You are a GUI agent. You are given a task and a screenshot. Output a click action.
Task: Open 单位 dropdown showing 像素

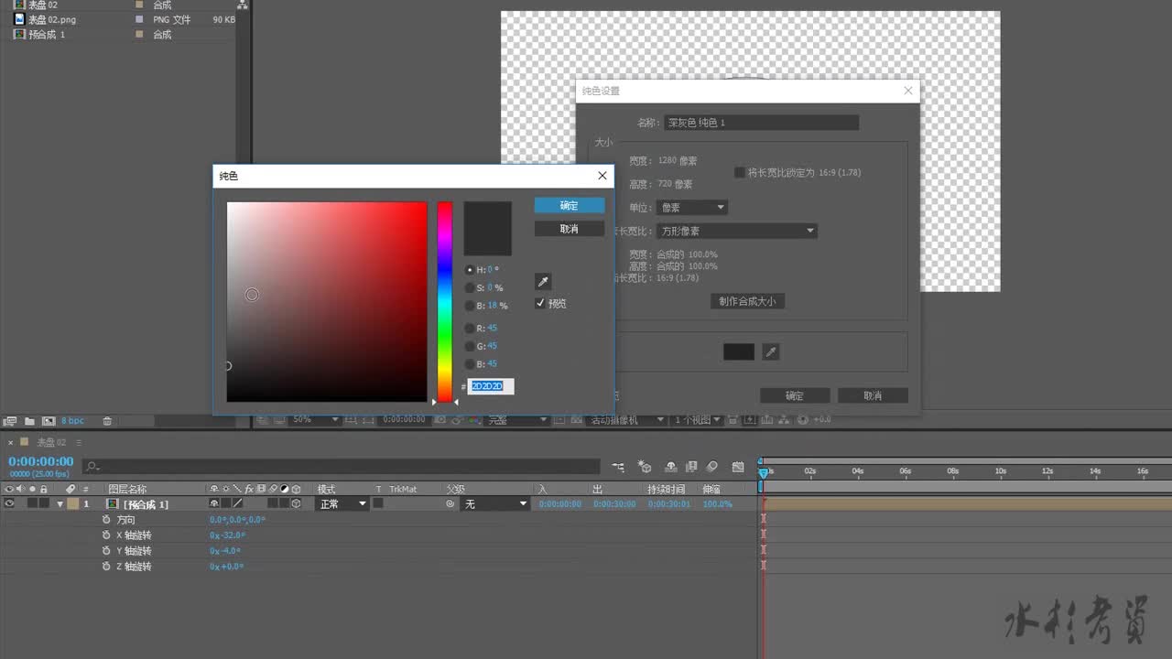click(x=692, y=208)
